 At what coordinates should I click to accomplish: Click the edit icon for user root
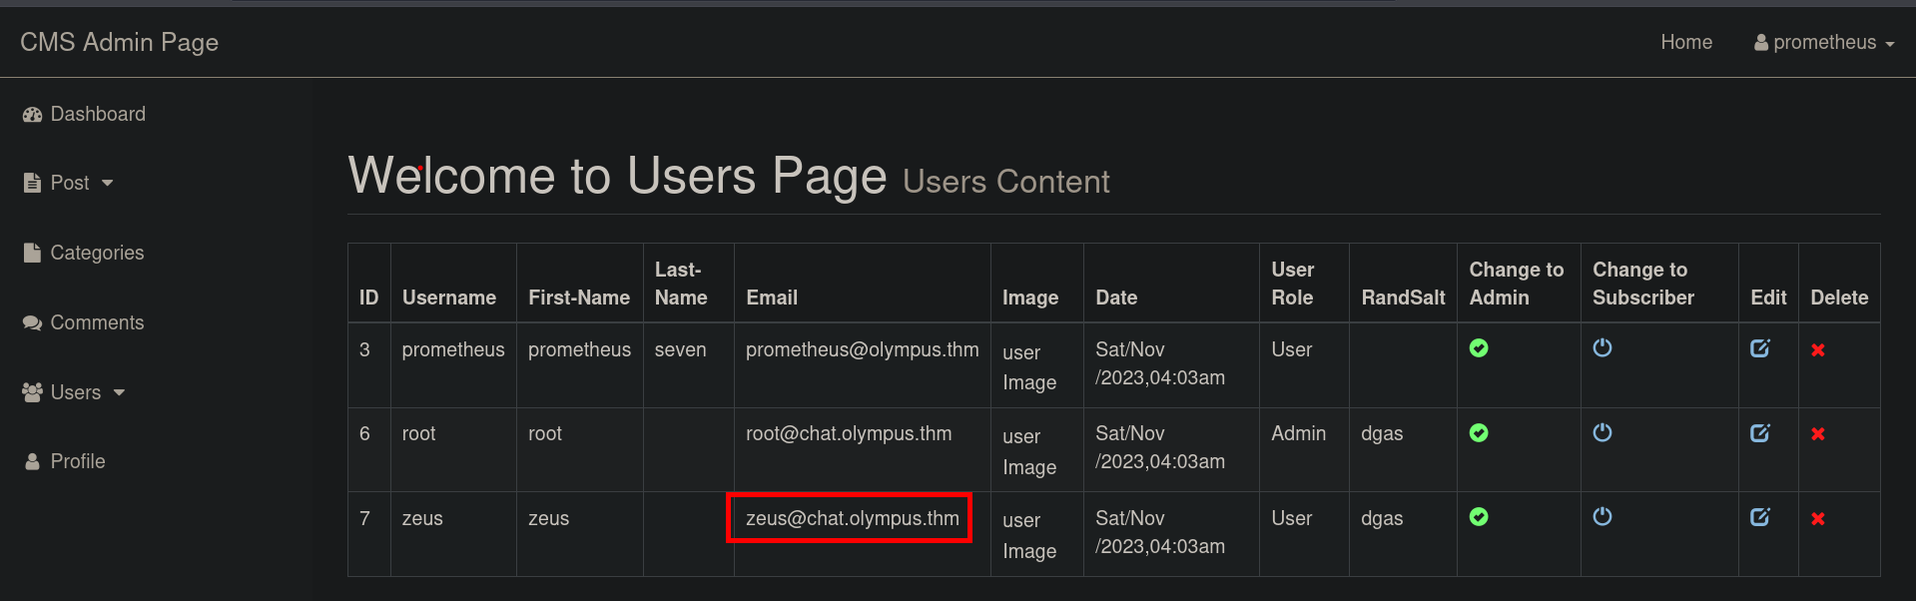(x=1759, y=433)
